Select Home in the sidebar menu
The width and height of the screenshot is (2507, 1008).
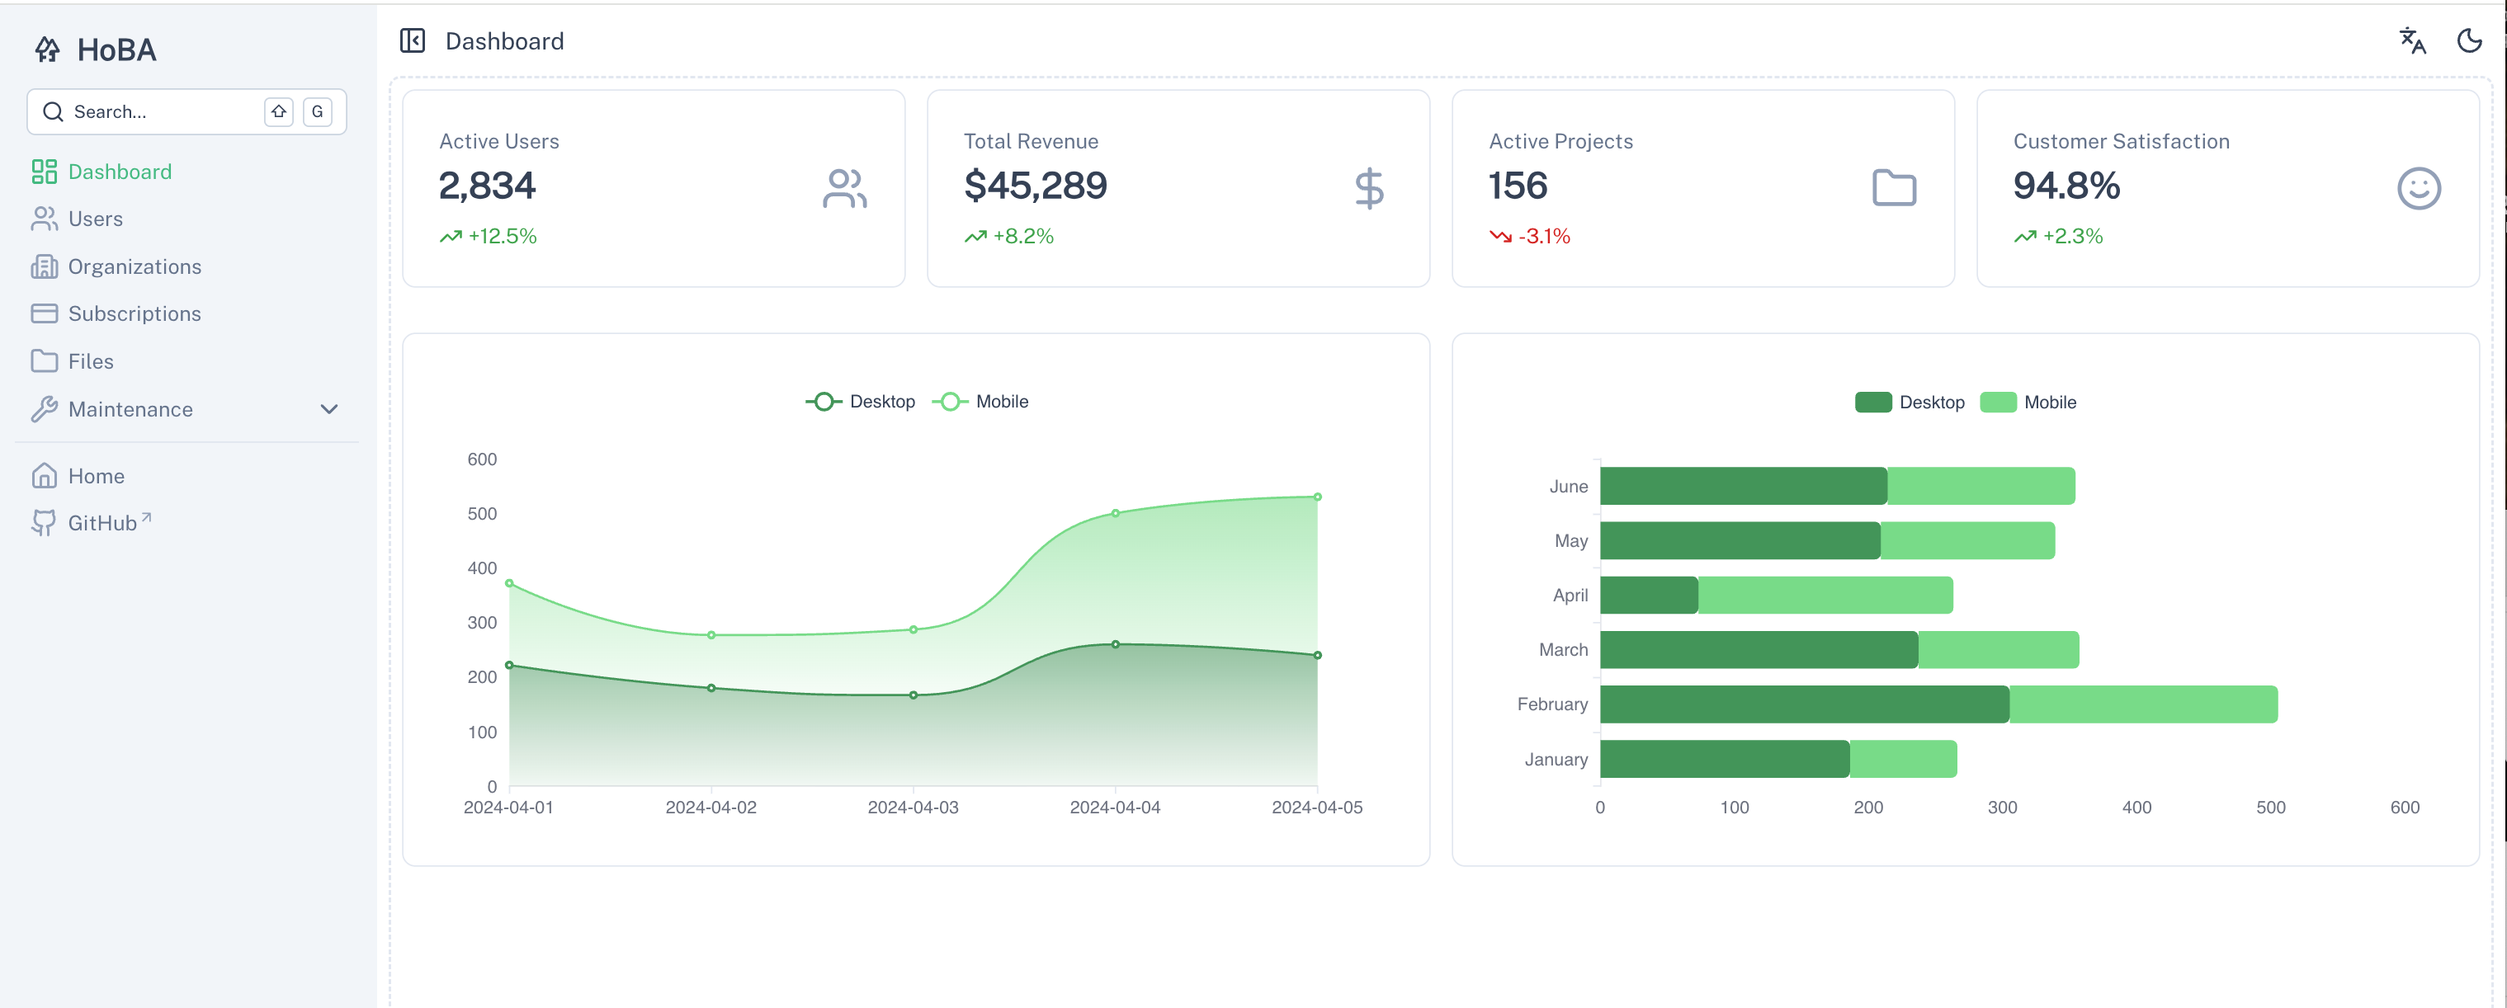97,476
